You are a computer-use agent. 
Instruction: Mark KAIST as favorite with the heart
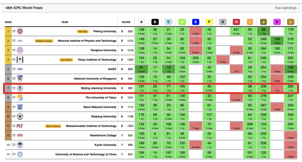coord(14,69)
